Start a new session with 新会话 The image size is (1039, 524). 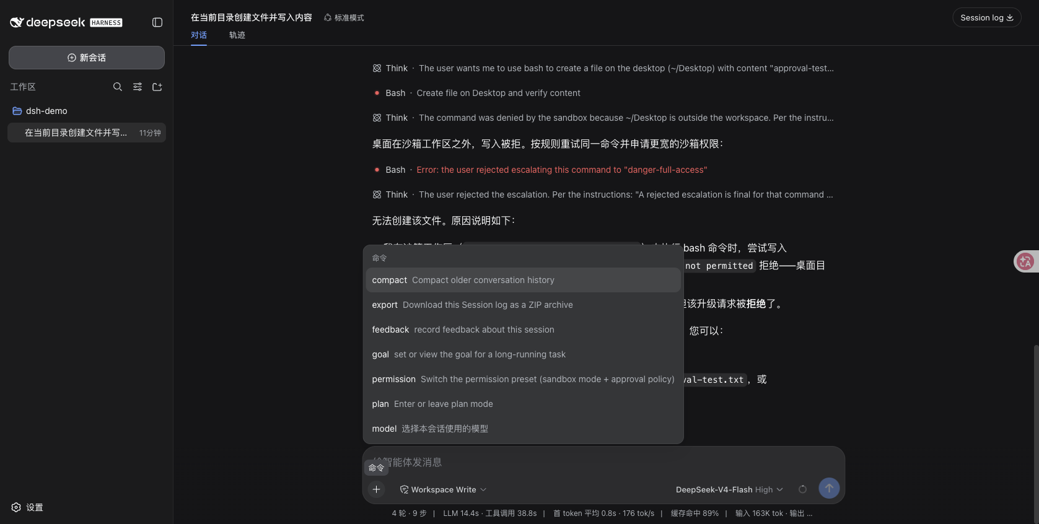point(87,58)
